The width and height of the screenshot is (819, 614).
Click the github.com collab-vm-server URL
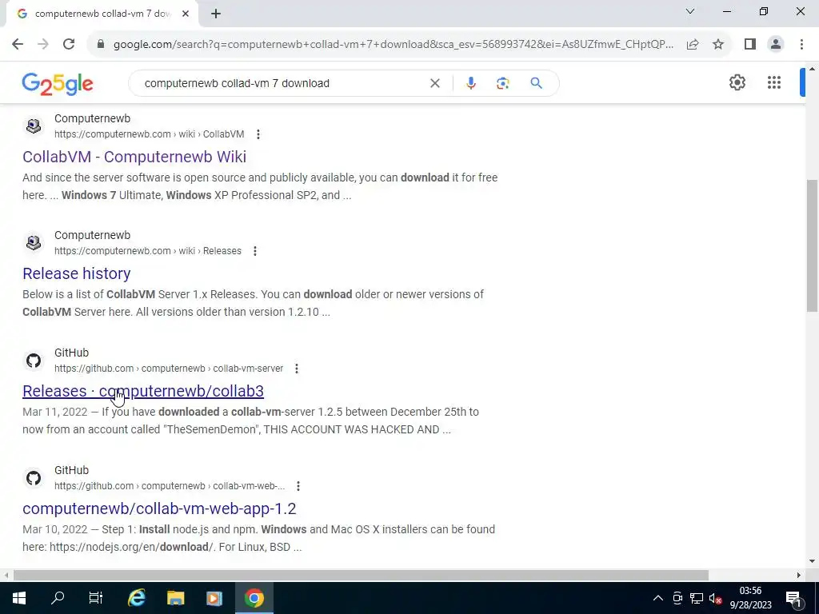[169, 369]
